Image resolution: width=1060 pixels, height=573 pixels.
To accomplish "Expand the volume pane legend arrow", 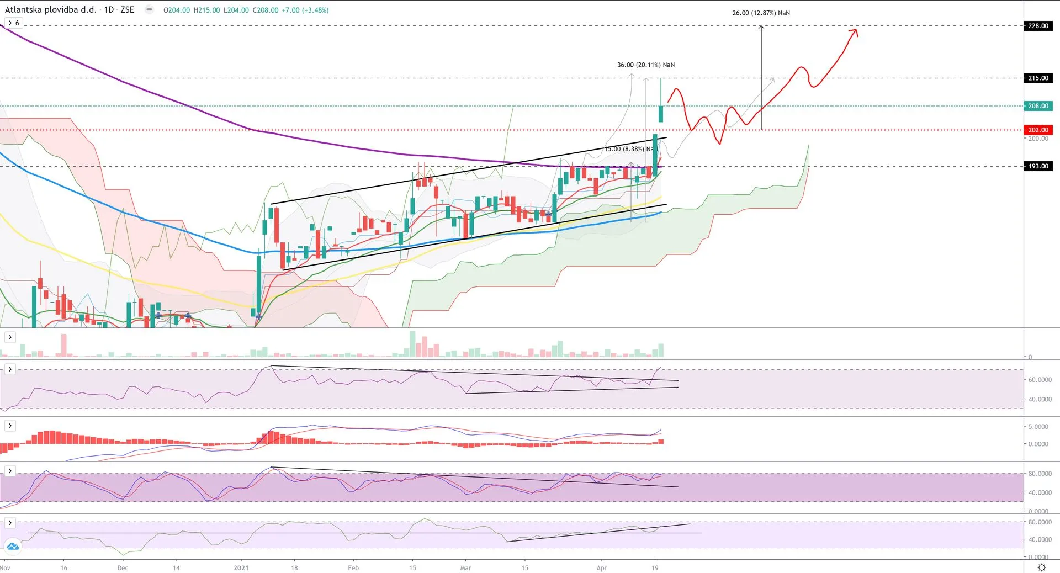I will click(10, 337).
